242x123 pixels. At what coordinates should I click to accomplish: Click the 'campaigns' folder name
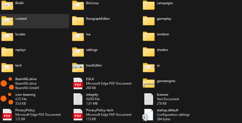(x=165, y=3)
